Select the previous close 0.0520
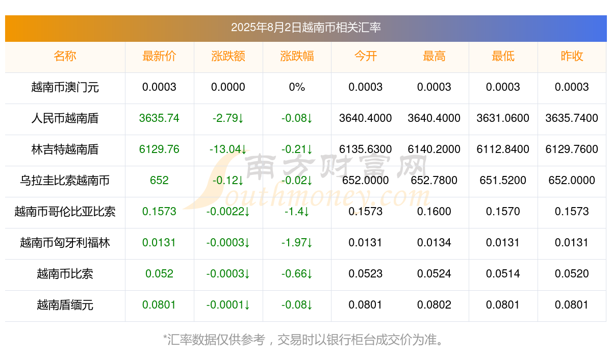Viewport: 612px width, 356px height. 572,274
